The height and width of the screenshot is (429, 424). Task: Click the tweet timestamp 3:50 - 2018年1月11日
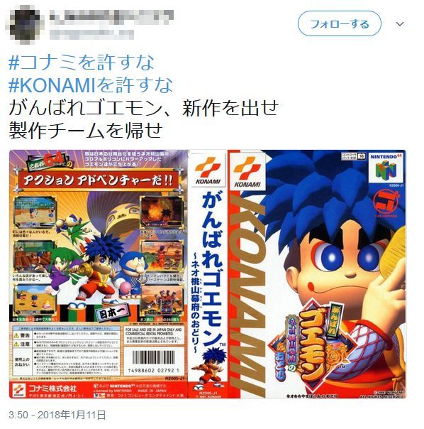click(x=57, y=415)
